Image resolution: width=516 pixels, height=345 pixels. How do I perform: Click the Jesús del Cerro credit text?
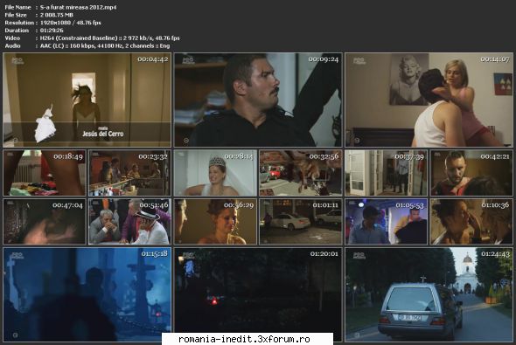coord(103,134)
